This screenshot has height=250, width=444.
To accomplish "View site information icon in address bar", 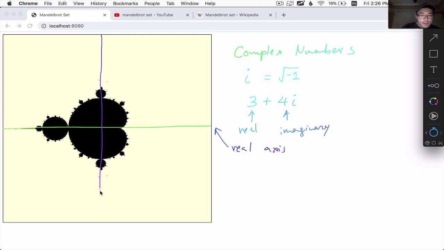I will 44,26.
